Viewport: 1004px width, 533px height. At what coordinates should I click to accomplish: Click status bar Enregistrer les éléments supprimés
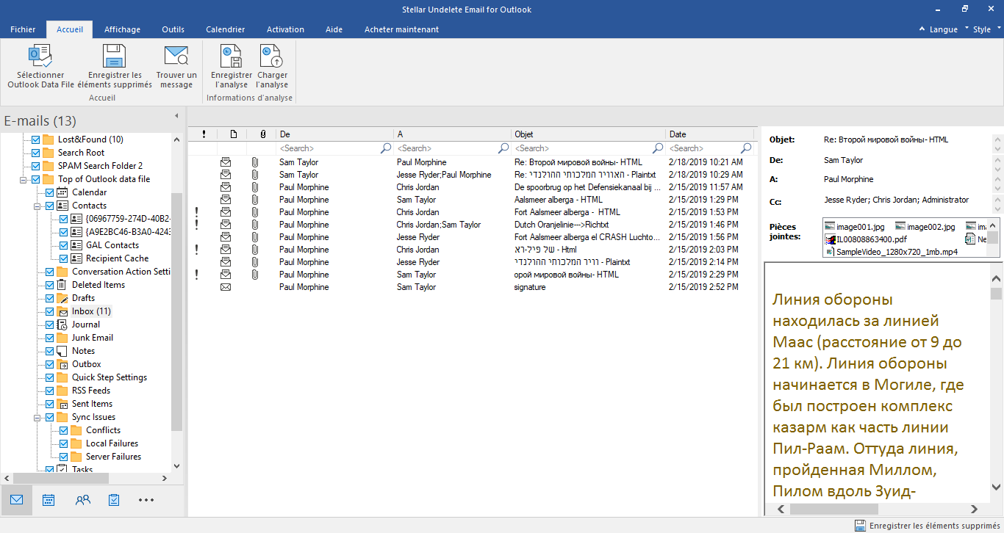click(x=927, y=526)
